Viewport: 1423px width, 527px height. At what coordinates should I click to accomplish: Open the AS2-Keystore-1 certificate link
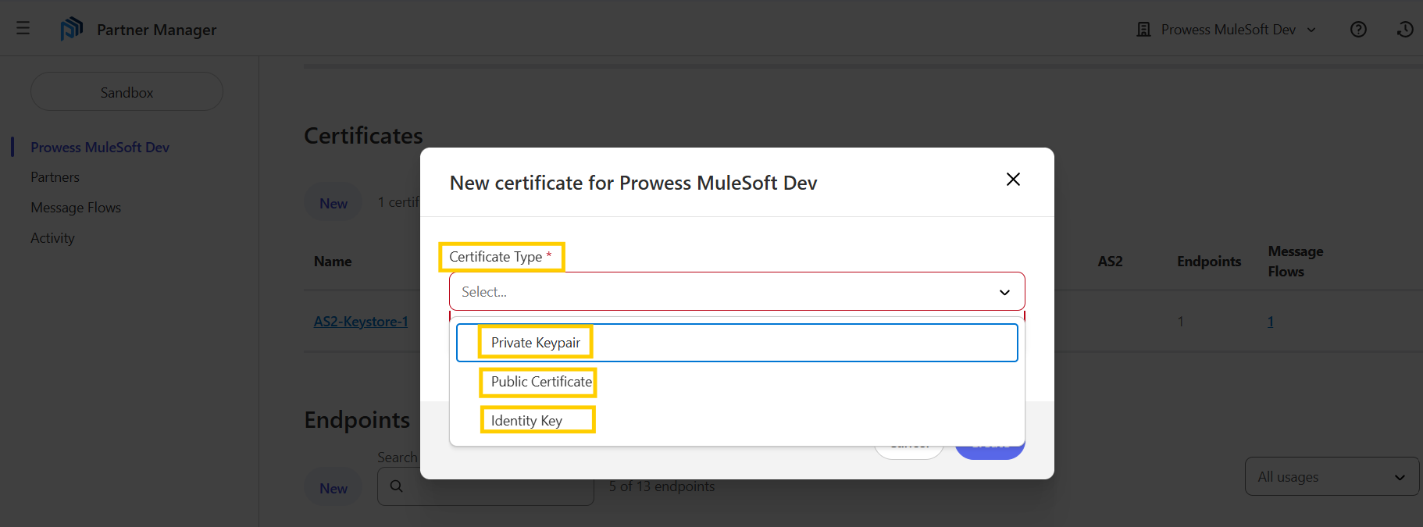tap(361, 322)
